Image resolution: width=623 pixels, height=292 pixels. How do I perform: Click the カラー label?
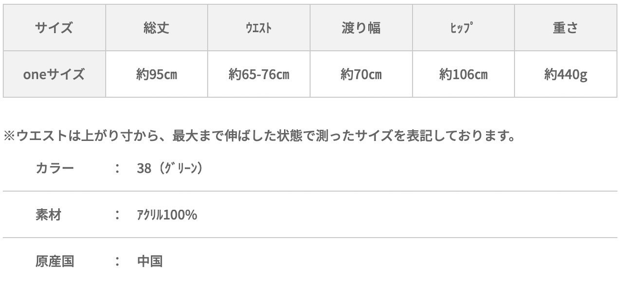click(x=55, y=168)
